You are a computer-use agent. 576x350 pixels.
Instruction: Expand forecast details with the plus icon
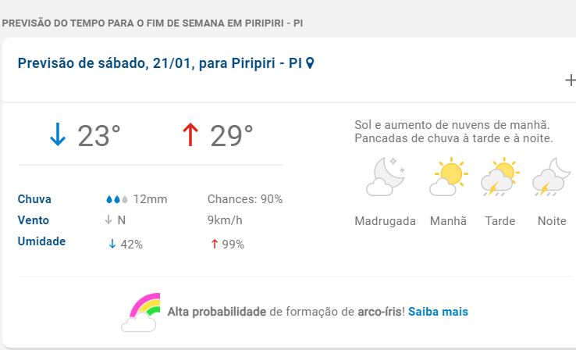(x=571, y=80)
